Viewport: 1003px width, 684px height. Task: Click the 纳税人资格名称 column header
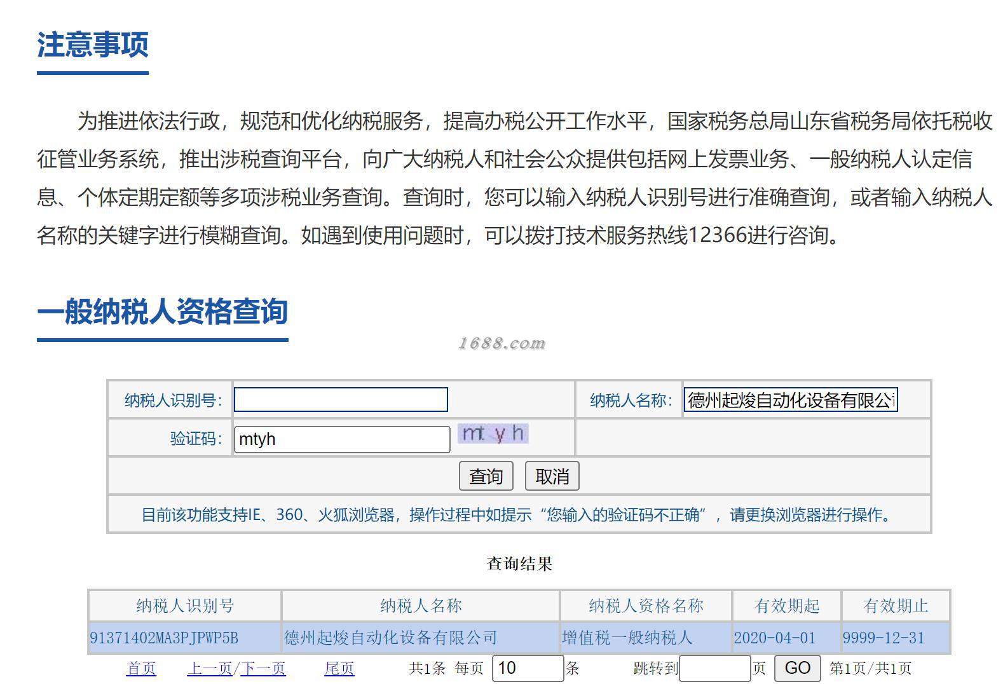(646, 606)
